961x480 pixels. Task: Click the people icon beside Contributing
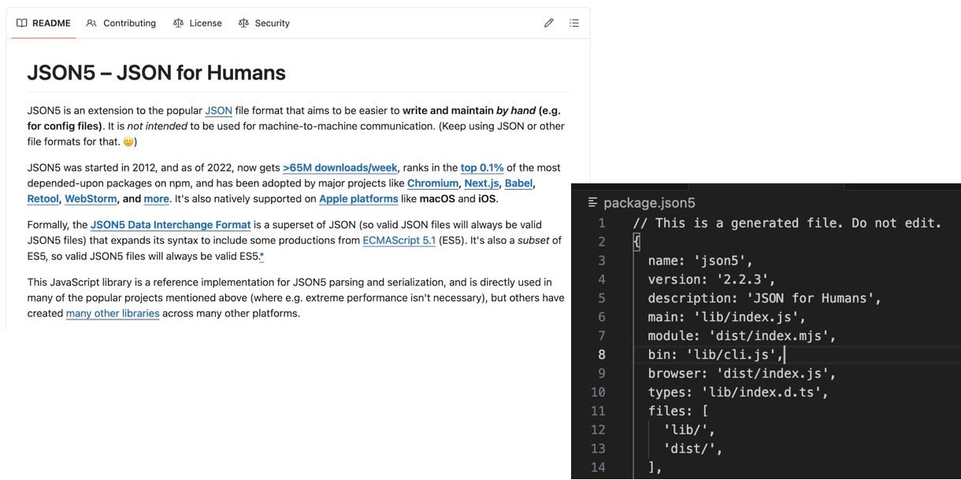[92, 23]
